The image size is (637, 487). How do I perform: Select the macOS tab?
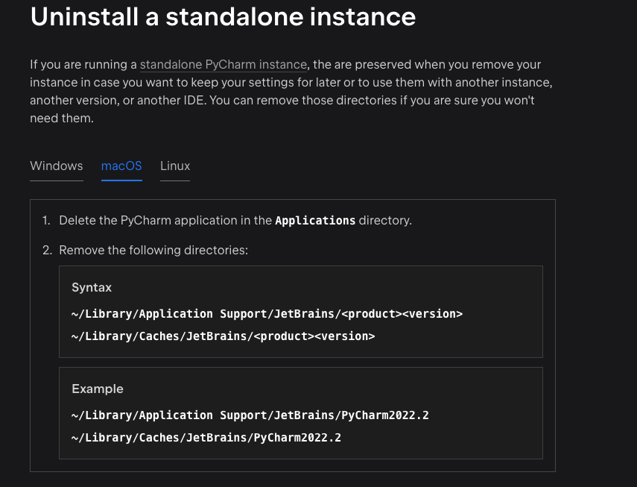coord(121,166)
